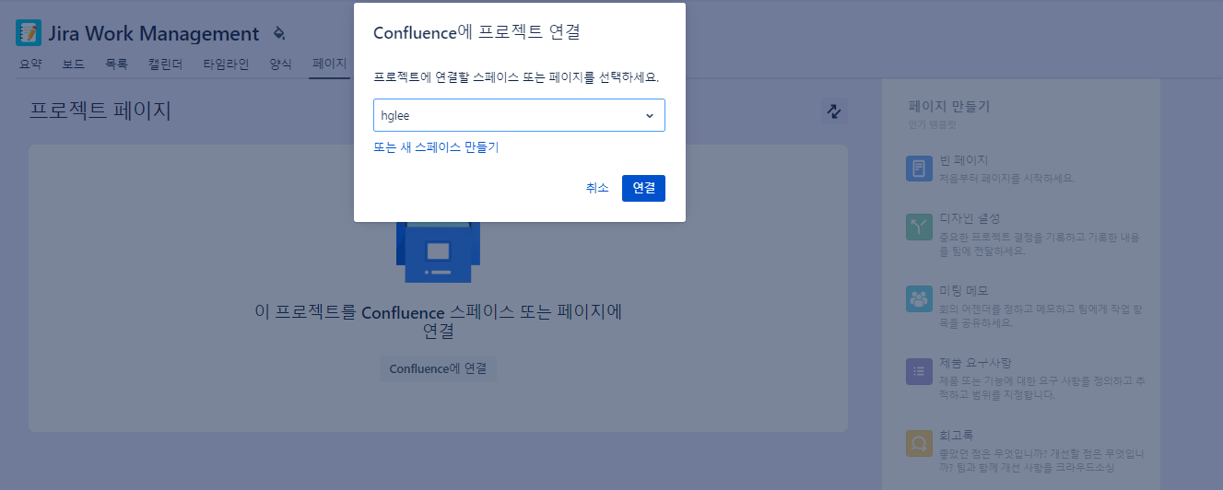This screenshot has width=1223, height=490.
Task: Open the 타임라인 tab
Action: click(x=226, y=64)
